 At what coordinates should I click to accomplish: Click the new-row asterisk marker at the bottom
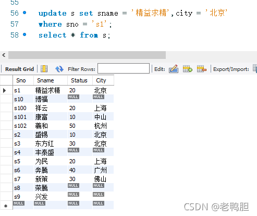[x=6, y=206]
